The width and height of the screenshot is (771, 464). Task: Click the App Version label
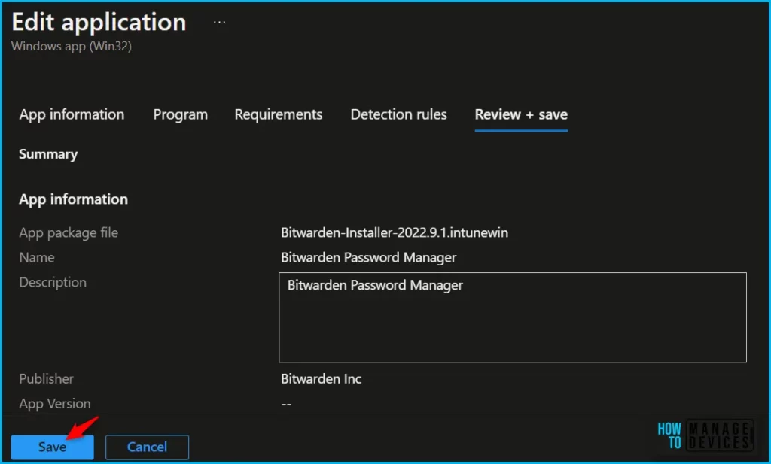pos(54,404)
